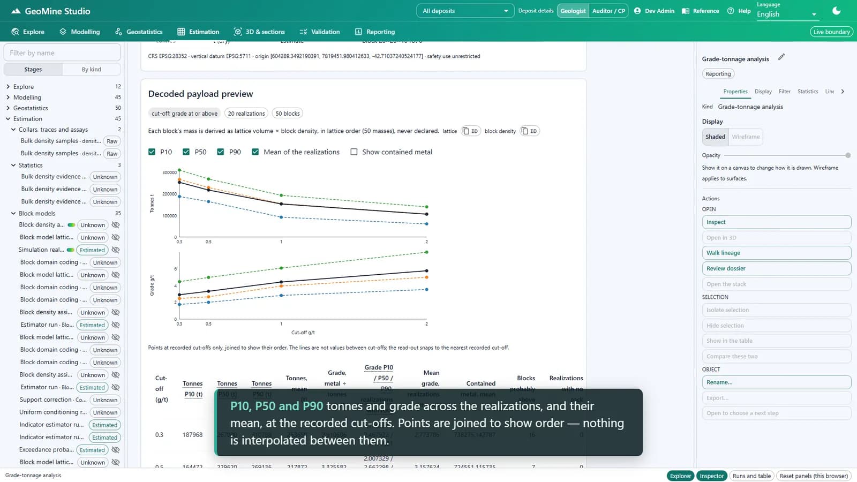Toggle visibility of the Block density a... row
857x482 pixels.
[x=115, y=225]
